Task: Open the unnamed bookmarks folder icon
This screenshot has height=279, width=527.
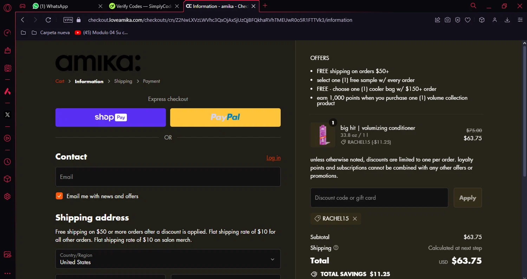Action: click(23, 33)
